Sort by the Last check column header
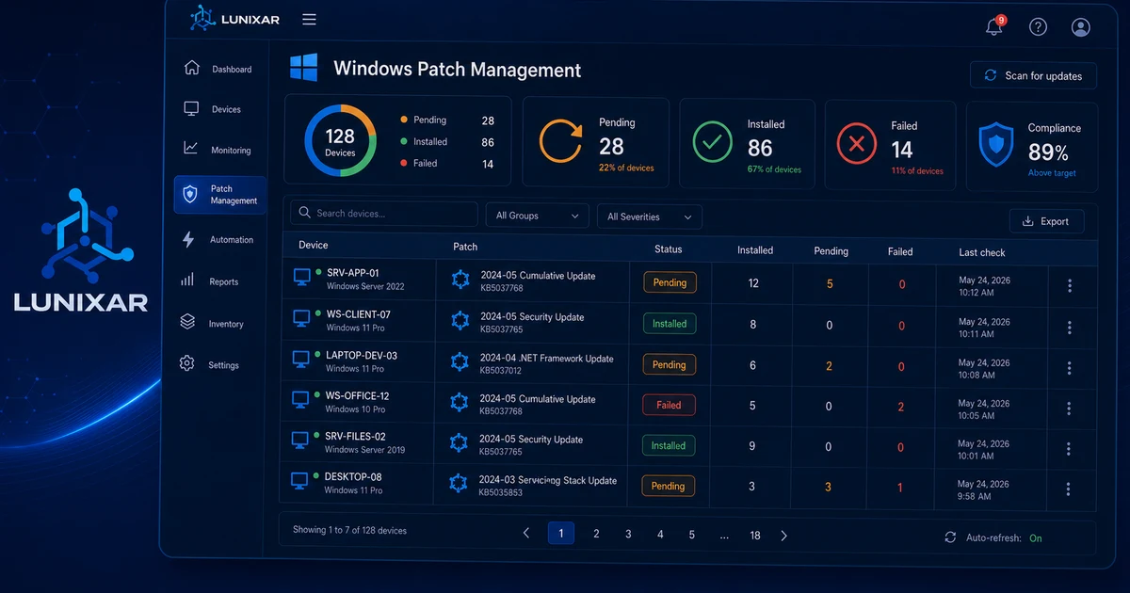The width and height of the screenshot is (1130, 593). (x=982, y=252)
